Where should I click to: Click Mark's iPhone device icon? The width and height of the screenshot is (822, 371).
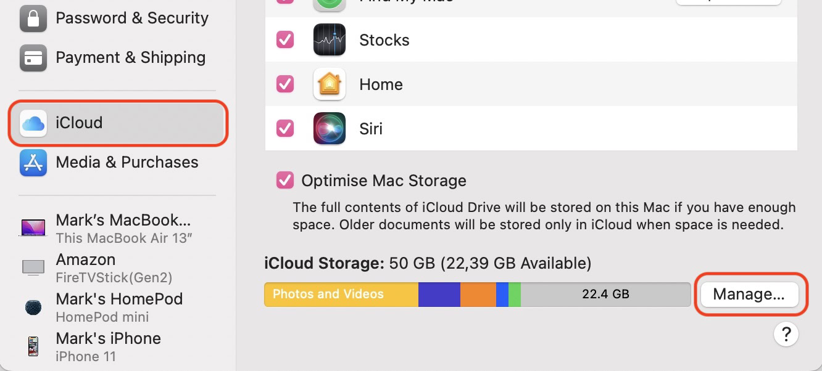click(x=33, y=346)
